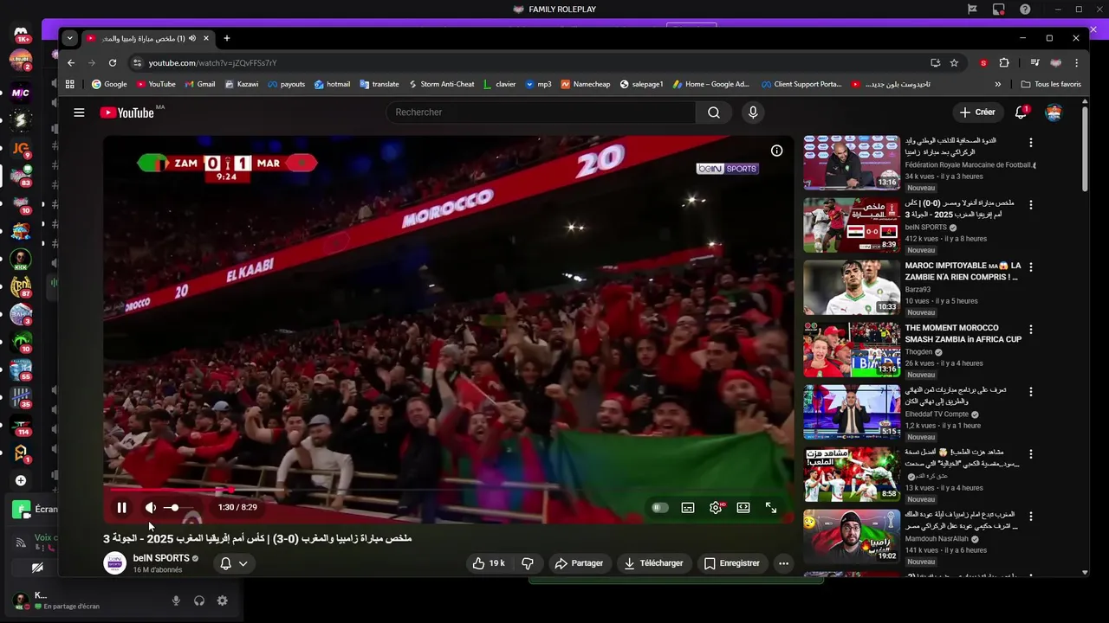Bookmark this page with star
The height and width of the screenshot is (623, 1109).
point(954,63)
